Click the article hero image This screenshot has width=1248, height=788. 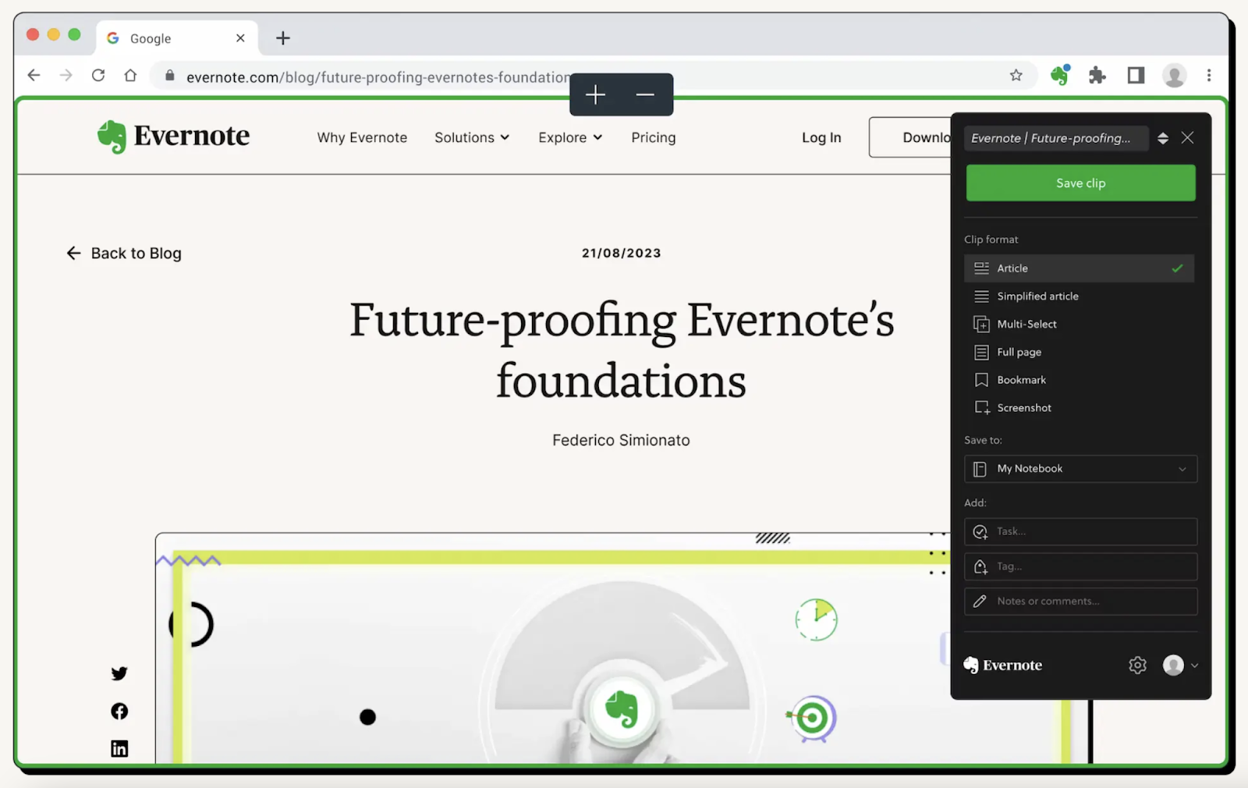tap(552, 648)
